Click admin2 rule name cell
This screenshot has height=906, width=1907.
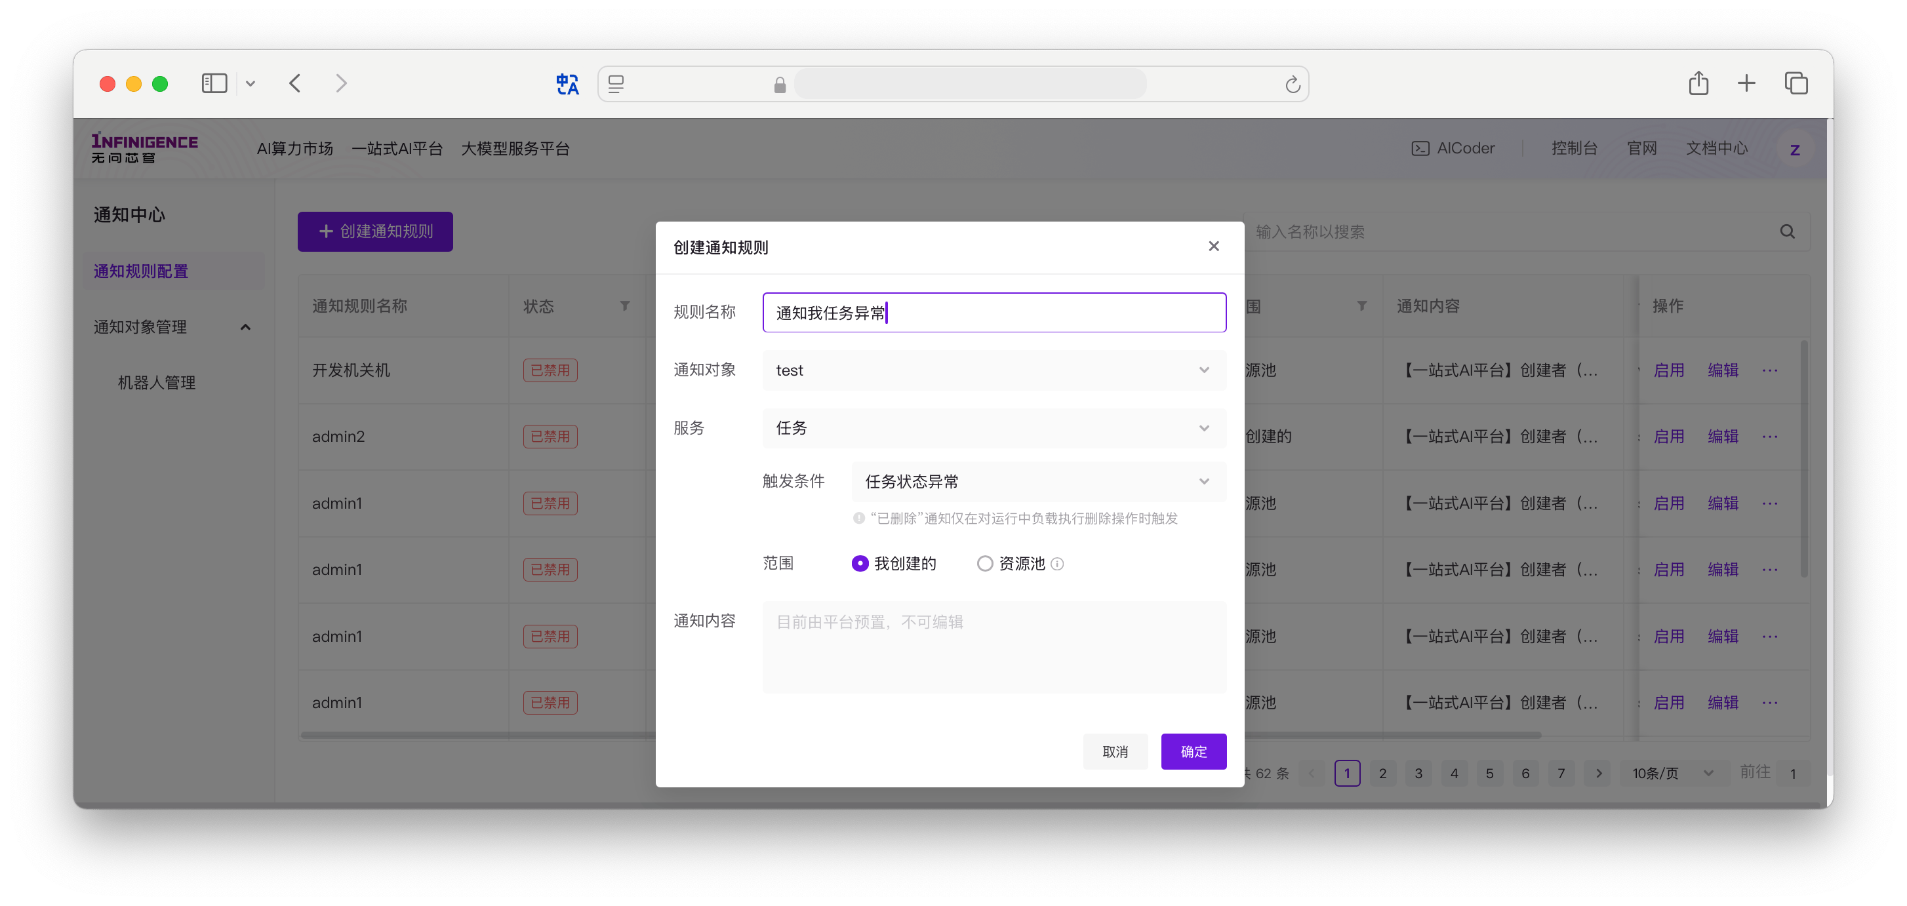403,437
